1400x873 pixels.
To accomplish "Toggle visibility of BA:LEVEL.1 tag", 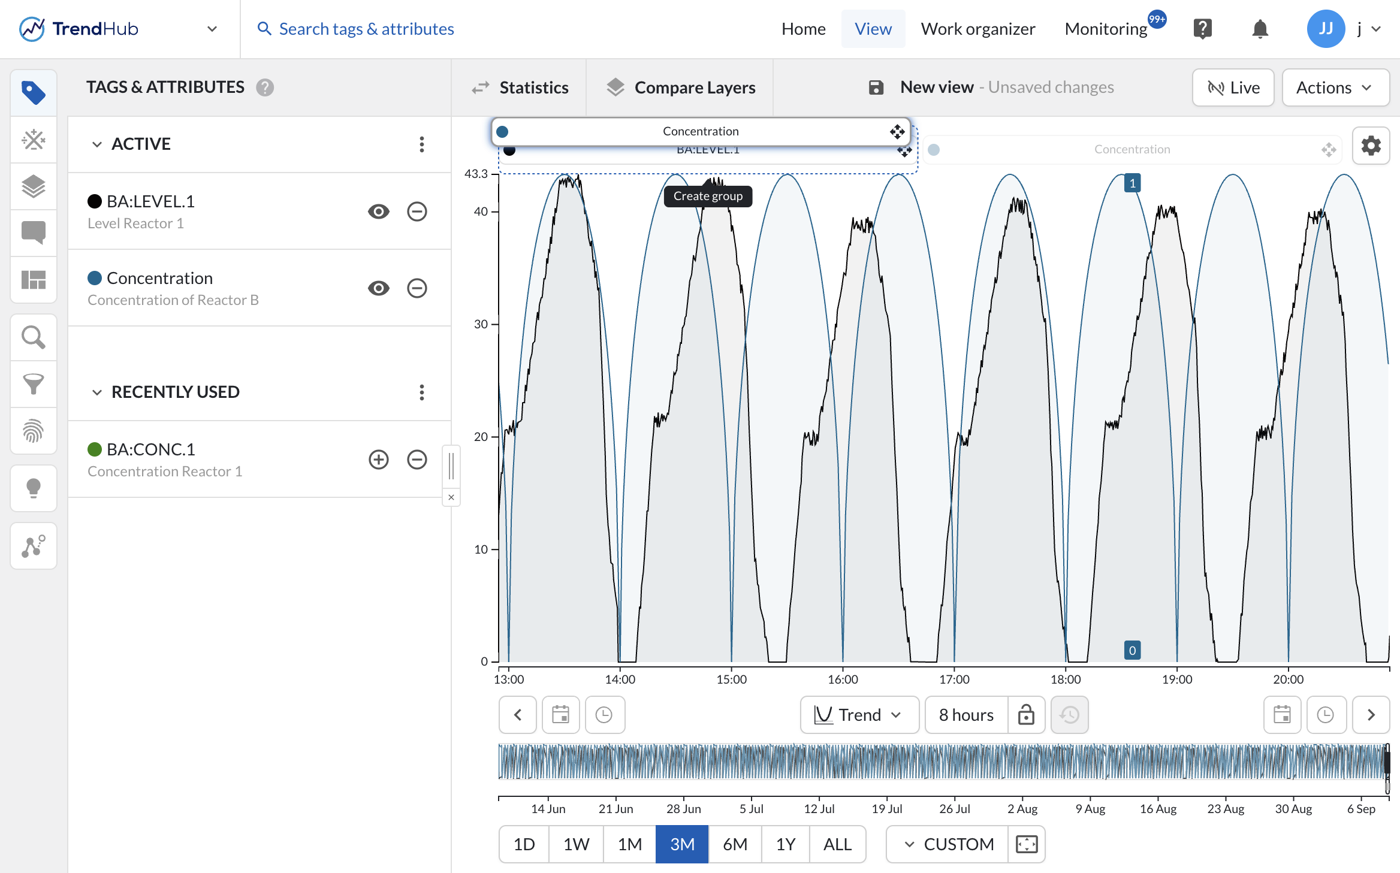I will (379, 212).
